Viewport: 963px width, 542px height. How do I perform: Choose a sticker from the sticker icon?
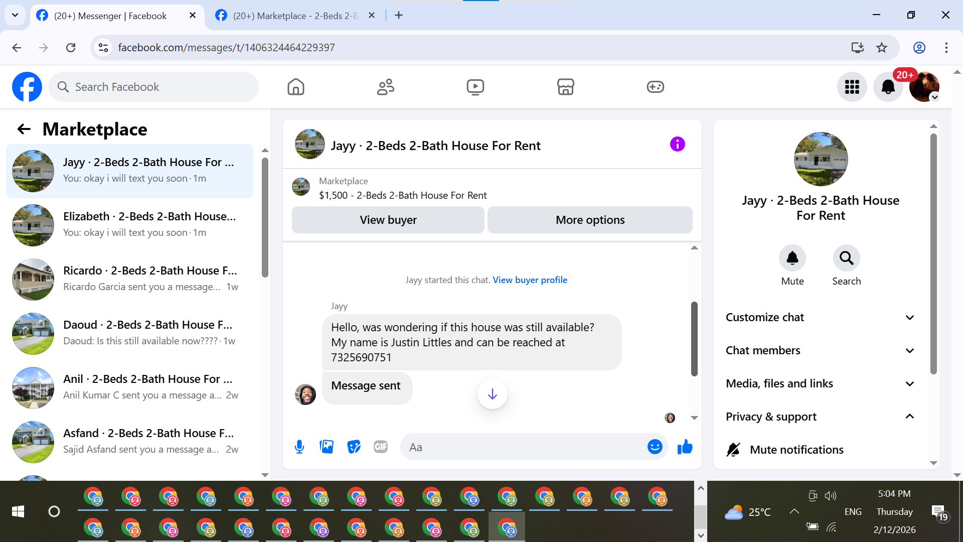pyautogui.click(x=354, y=447)
